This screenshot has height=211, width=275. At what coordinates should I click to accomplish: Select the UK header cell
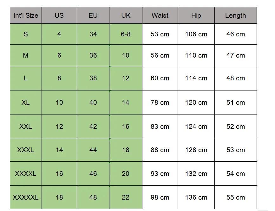(x=126, y=16)
